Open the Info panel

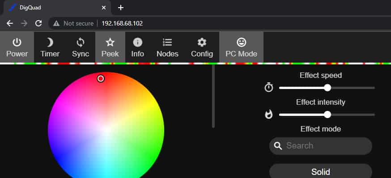coord(138,47)
